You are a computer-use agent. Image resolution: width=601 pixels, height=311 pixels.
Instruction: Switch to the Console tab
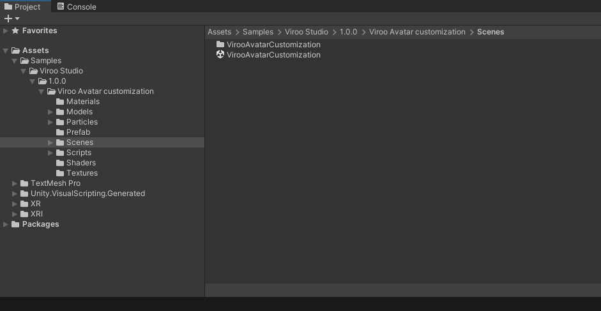[x=76, y=6]
